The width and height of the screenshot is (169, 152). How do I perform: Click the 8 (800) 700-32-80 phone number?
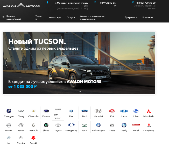point(146,3)
